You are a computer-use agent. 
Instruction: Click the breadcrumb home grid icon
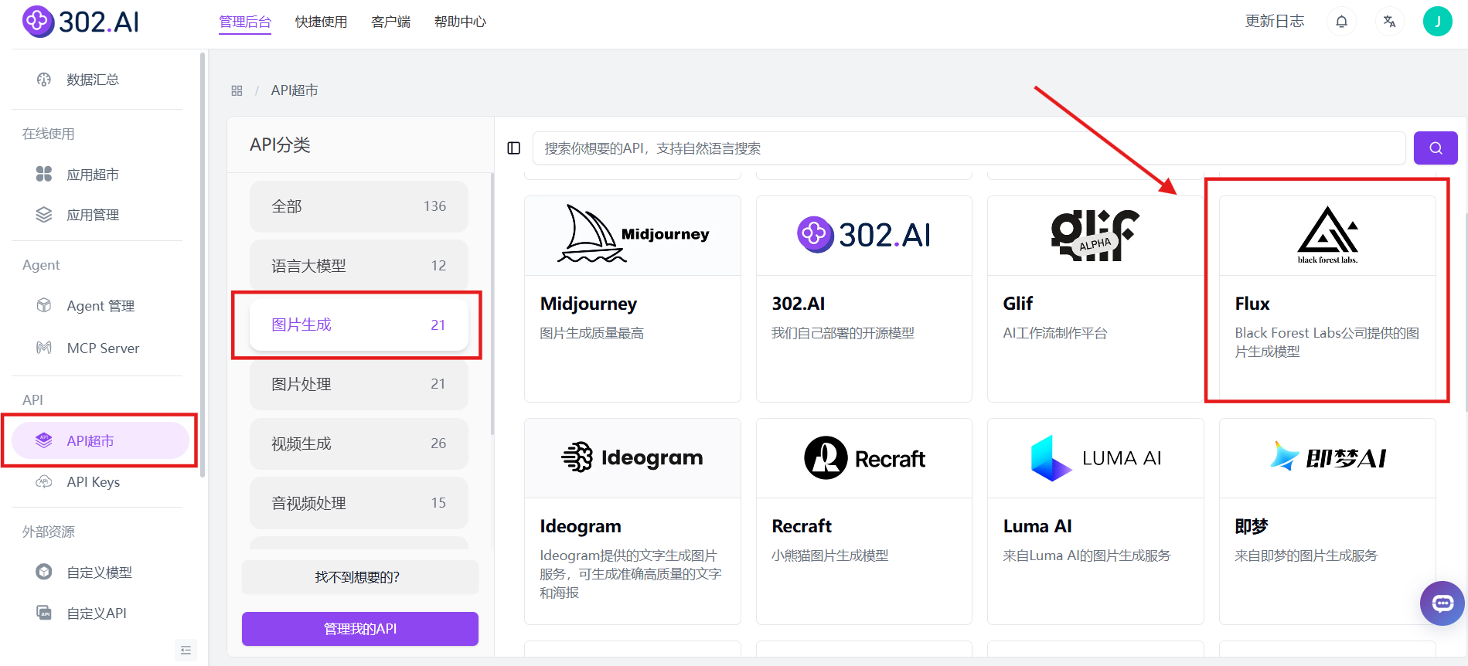237,91
